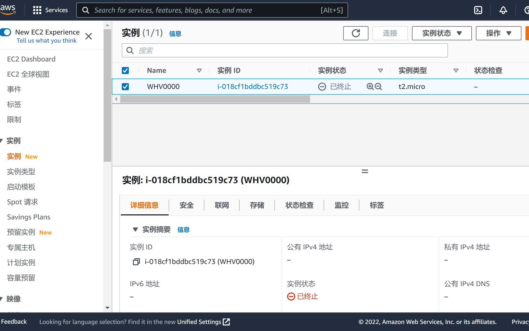Launch CloudShell from the top bar
This screenshot has height=331, width=529.
[x=478, y=10]
